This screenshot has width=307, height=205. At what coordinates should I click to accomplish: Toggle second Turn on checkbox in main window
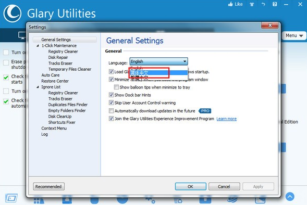pyautogui.click(x=6, y=91)
